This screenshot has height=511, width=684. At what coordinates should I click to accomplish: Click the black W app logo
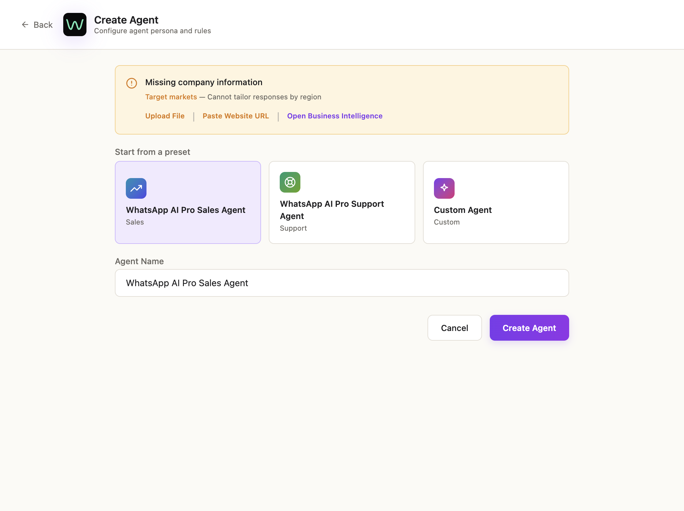pos(75,25)
